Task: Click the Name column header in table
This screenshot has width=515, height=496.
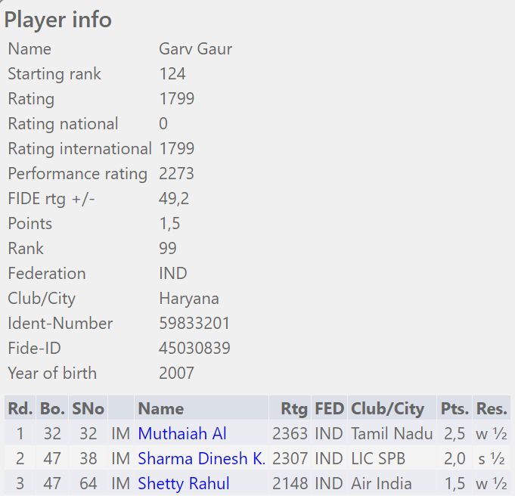Action: tap(161, 409)
